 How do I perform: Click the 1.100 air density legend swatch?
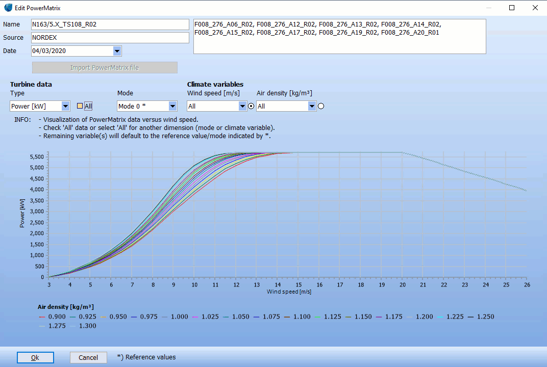pos(287,317)
